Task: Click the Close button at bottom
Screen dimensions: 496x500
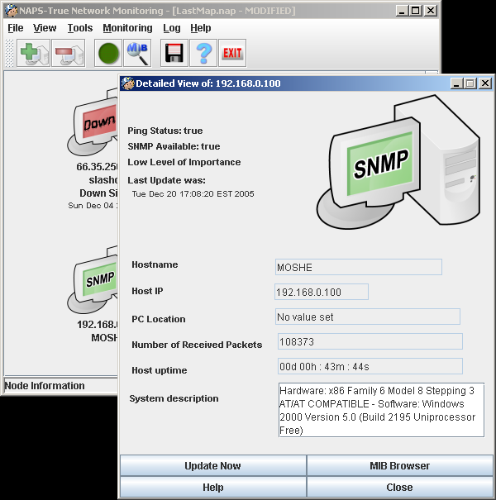Action: click(x=399, y=488)
